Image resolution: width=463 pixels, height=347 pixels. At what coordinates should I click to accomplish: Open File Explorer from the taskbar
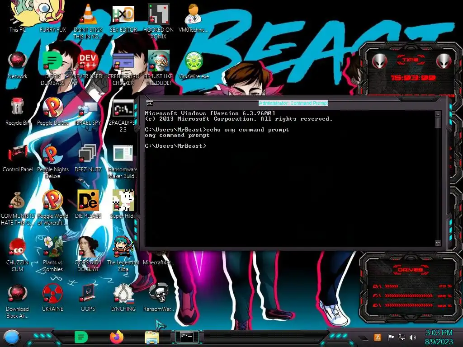[x=152, y=337]
